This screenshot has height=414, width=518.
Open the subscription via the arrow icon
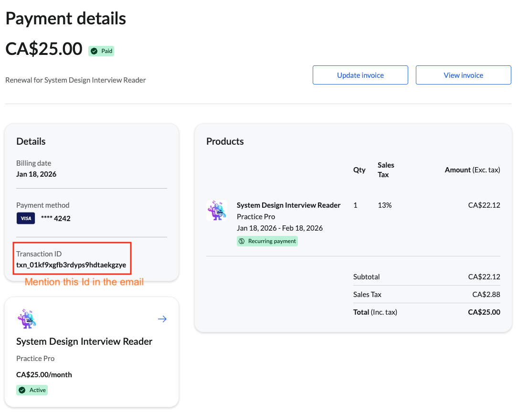point(162,318)
